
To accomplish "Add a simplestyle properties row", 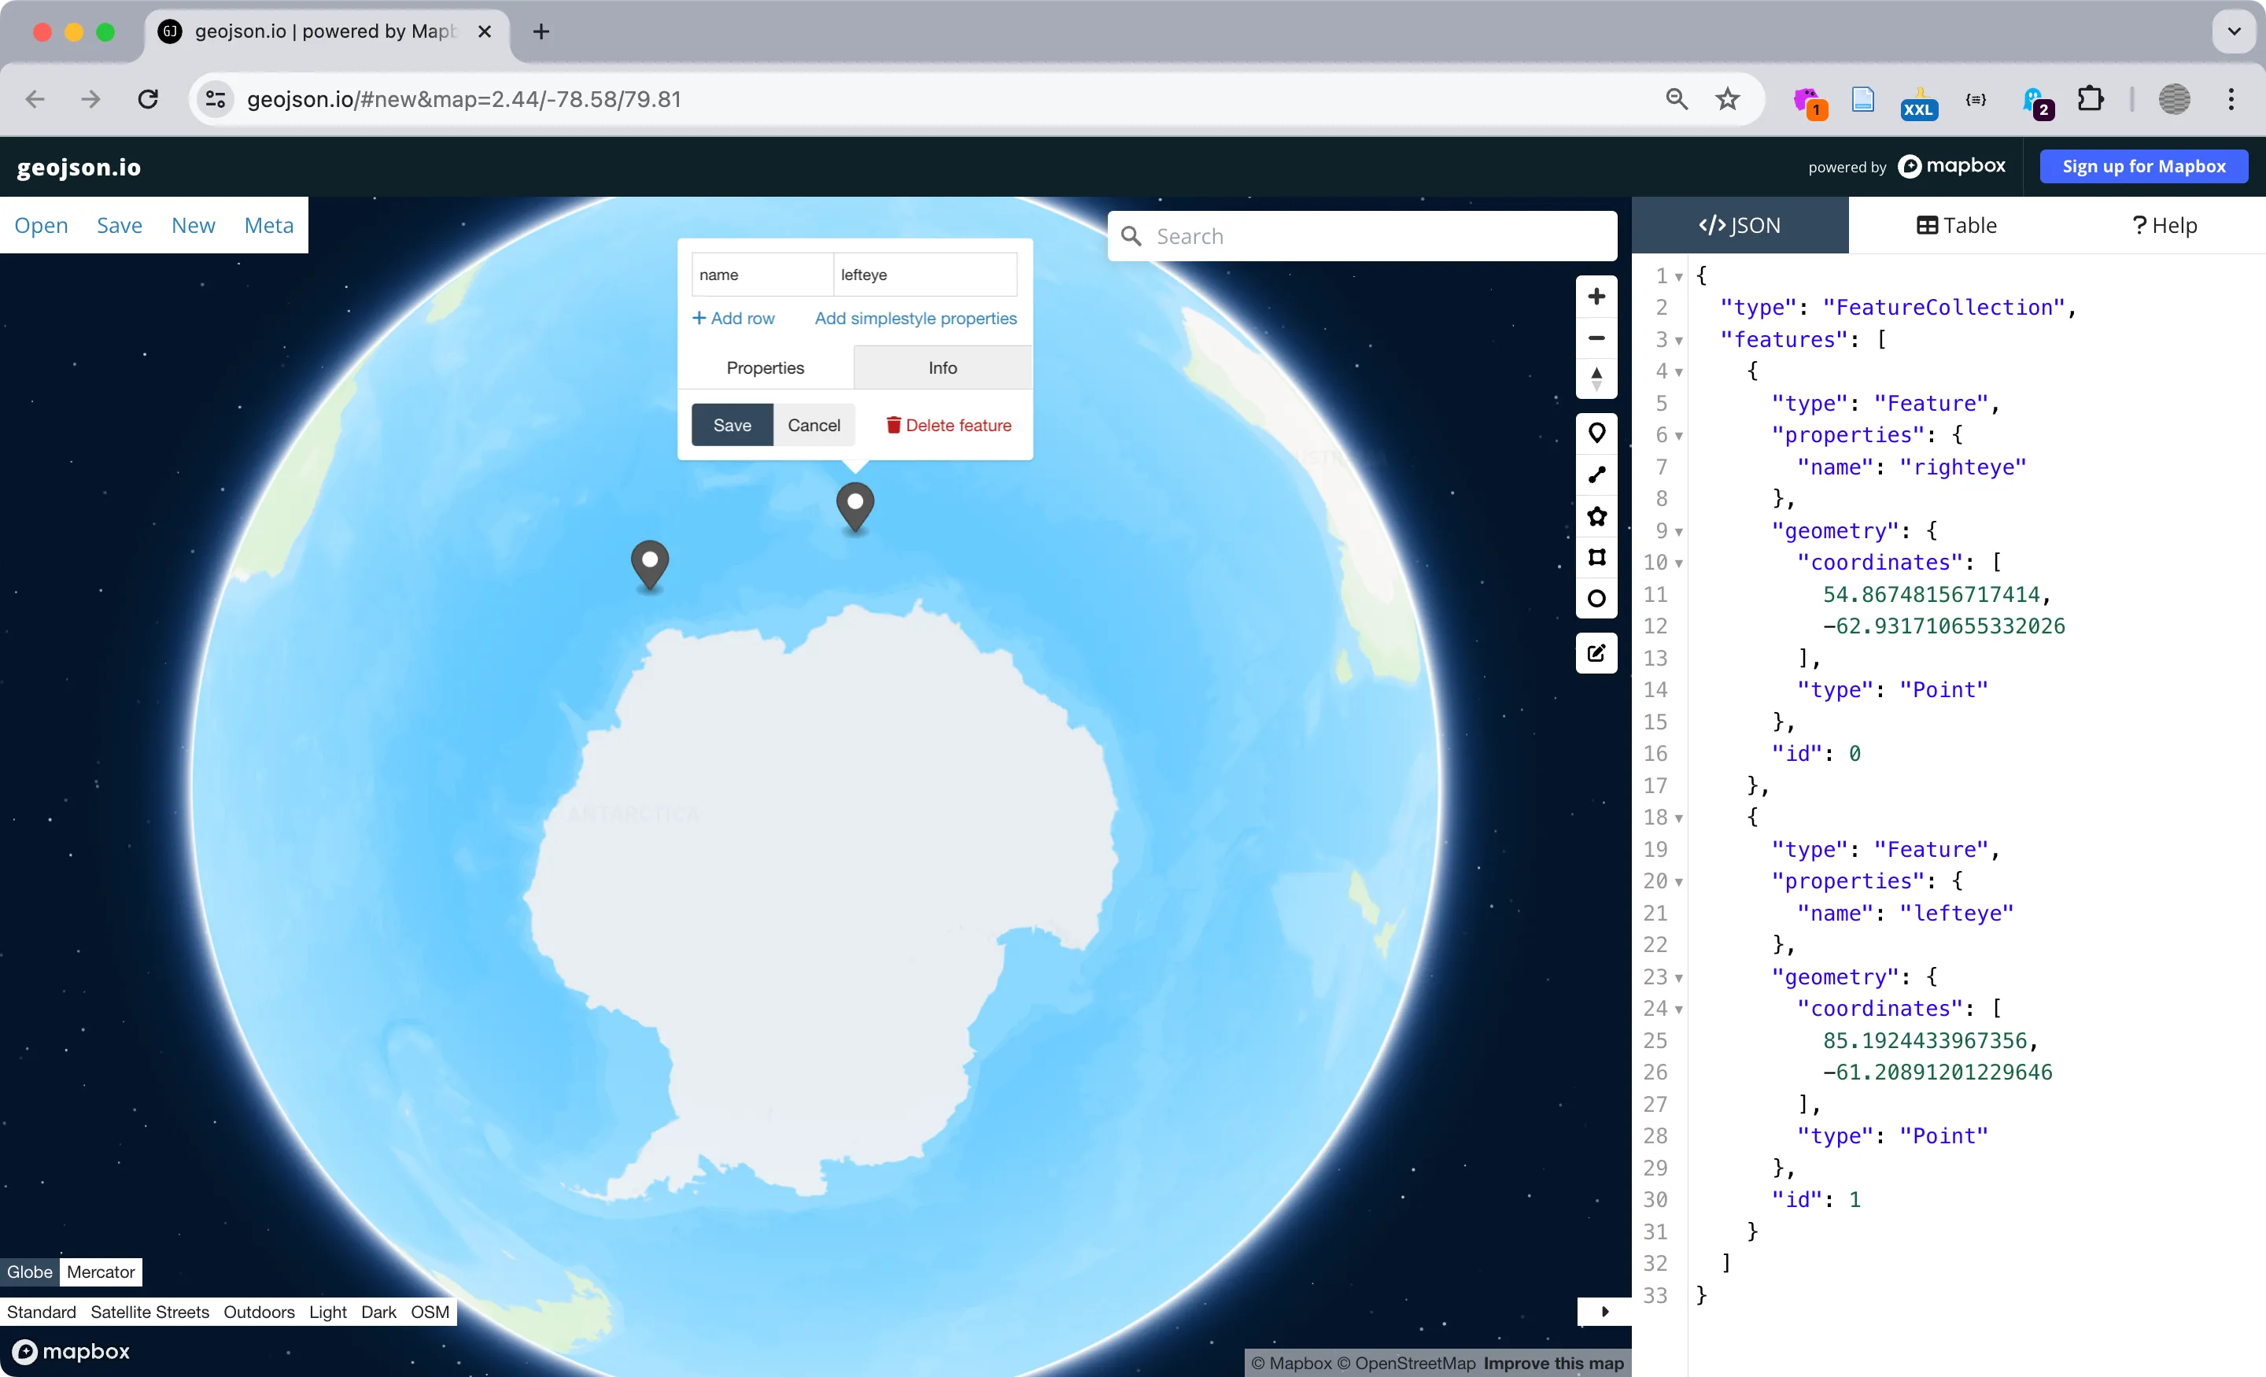I will (915, 318).
